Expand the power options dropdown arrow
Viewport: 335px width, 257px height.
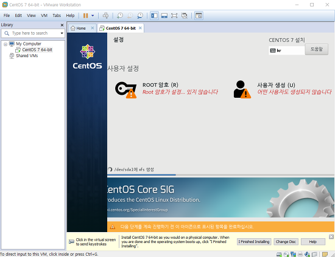click(x=93, y=16)
